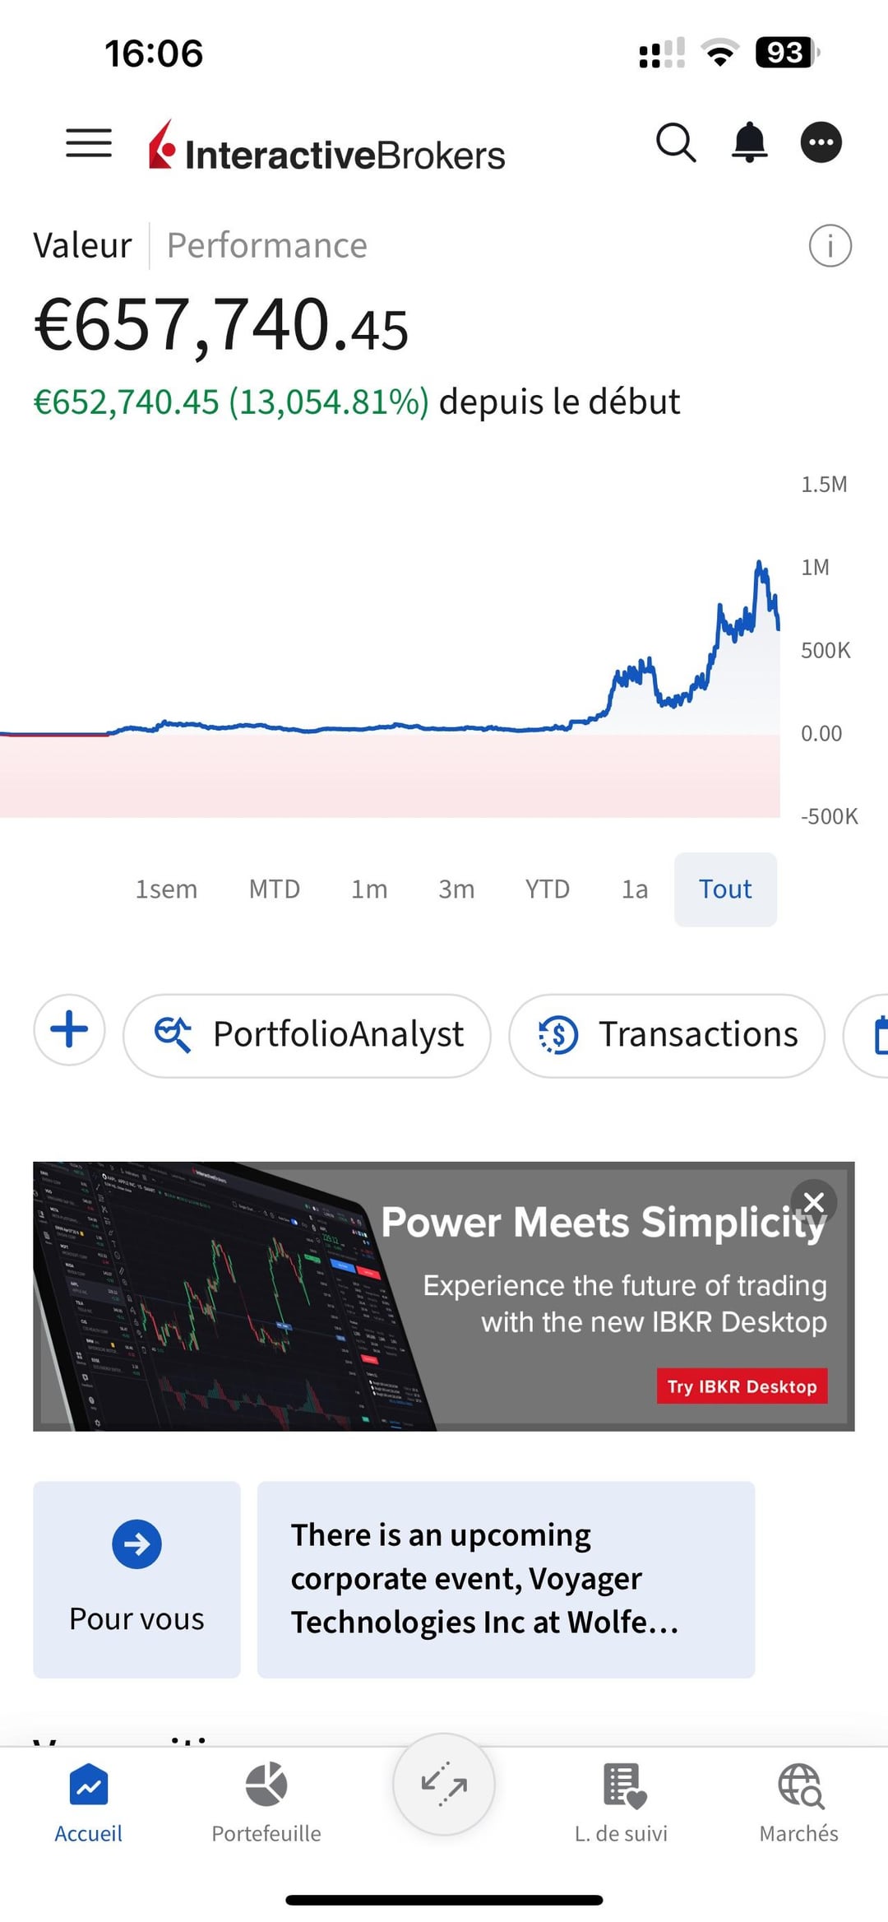Image resolution: width=888 pixels, height=1922 pixels.
Task: Open the more options ellipsis icon
Action: 821,143
